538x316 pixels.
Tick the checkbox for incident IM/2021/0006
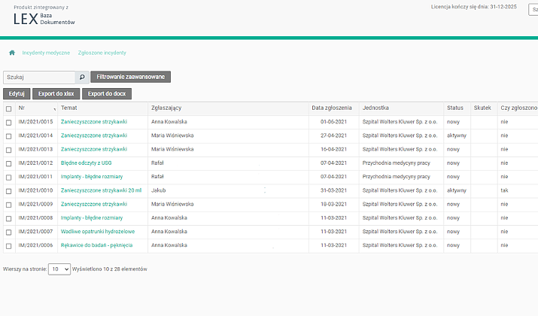(9, 245)
